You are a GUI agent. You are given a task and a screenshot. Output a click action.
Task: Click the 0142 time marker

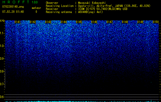click(33, 22)
